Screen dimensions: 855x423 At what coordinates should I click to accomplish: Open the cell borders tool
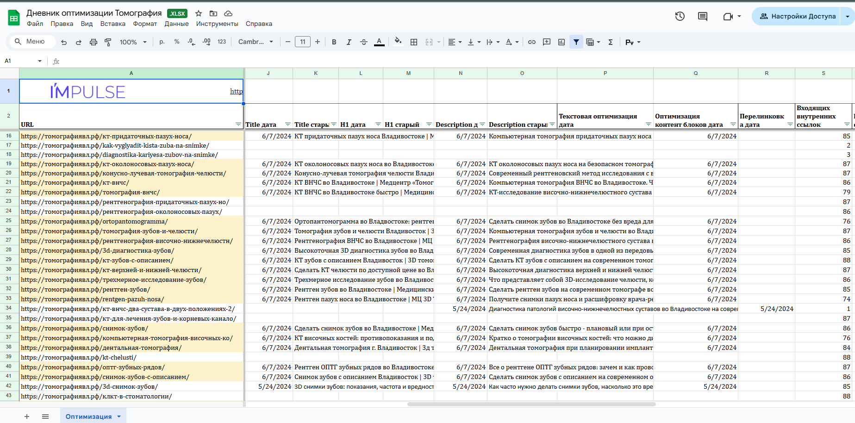[414, 42]
